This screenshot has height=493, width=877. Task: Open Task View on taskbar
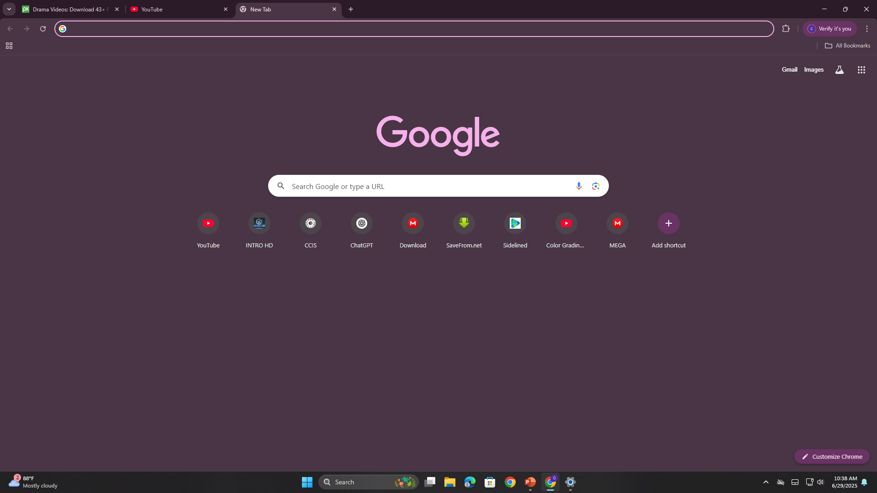click(430, 482)
